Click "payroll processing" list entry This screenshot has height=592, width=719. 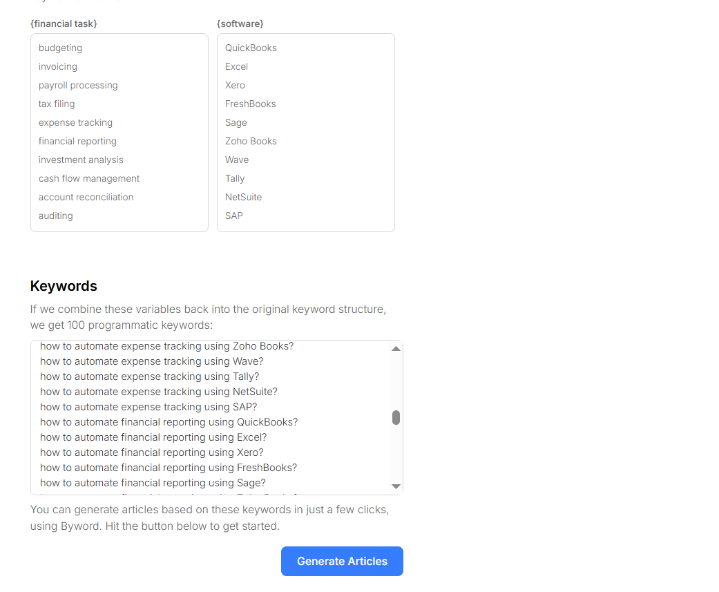(x=78, y=85)
